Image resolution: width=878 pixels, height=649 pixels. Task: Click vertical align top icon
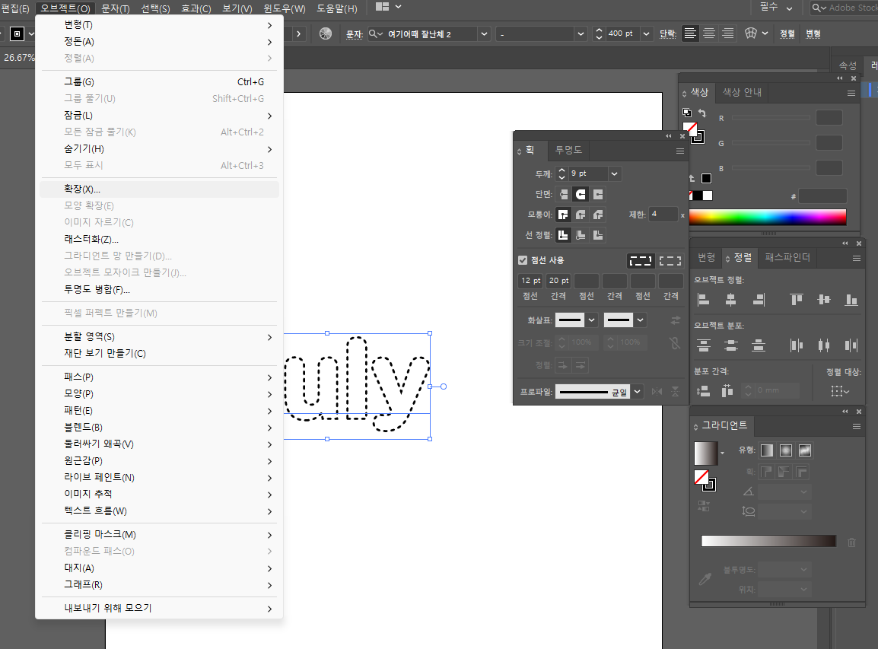797,300
